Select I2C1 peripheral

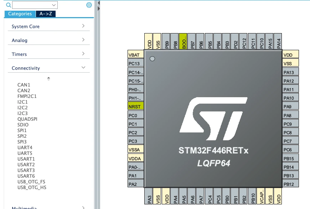22,102
